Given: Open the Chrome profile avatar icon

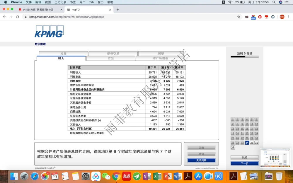Looking at the screenshot, I should (281, 17).
